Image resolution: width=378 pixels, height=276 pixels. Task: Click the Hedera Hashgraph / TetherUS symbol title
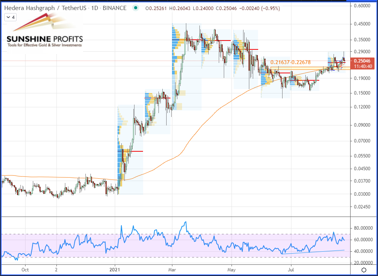(45, 8)
